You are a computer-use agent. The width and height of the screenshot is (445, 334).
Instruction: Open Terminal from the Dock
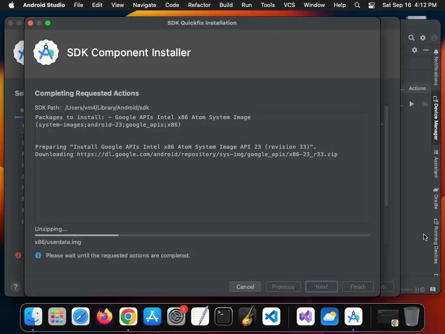[x=223, y=317]
